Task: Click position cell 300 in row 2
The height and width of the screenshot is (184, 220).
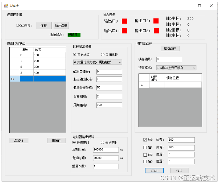Action: coord(49,67)
